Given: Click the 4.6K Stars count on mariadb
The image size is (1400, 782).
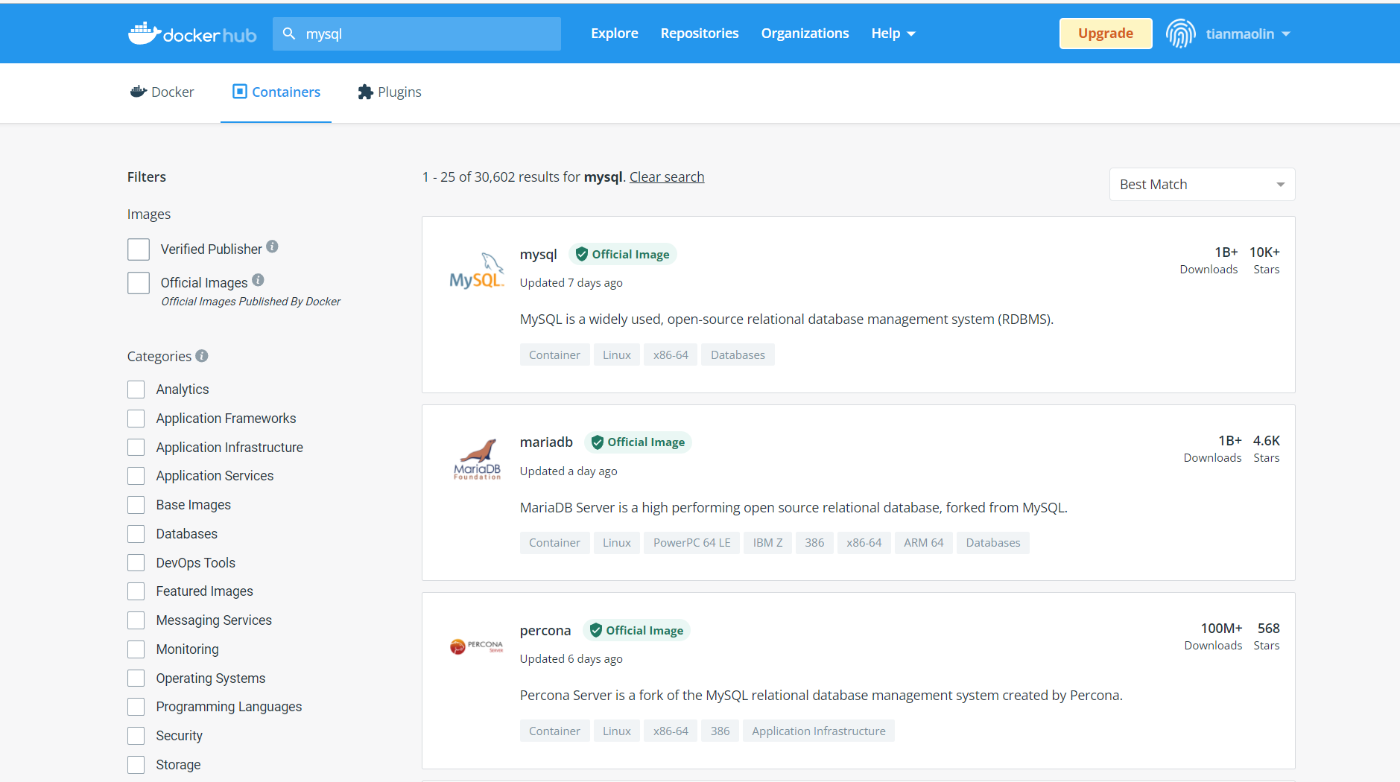Looking at the screenshot, I should (1267, 441).
